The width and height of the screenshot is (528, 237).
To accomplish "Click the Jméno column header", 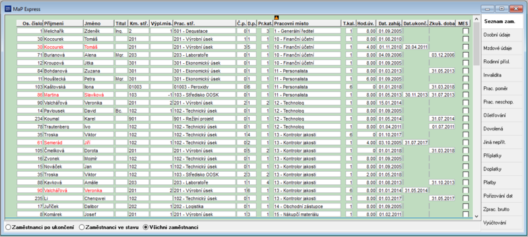I will pyautogui.click(x=98, y=24).
